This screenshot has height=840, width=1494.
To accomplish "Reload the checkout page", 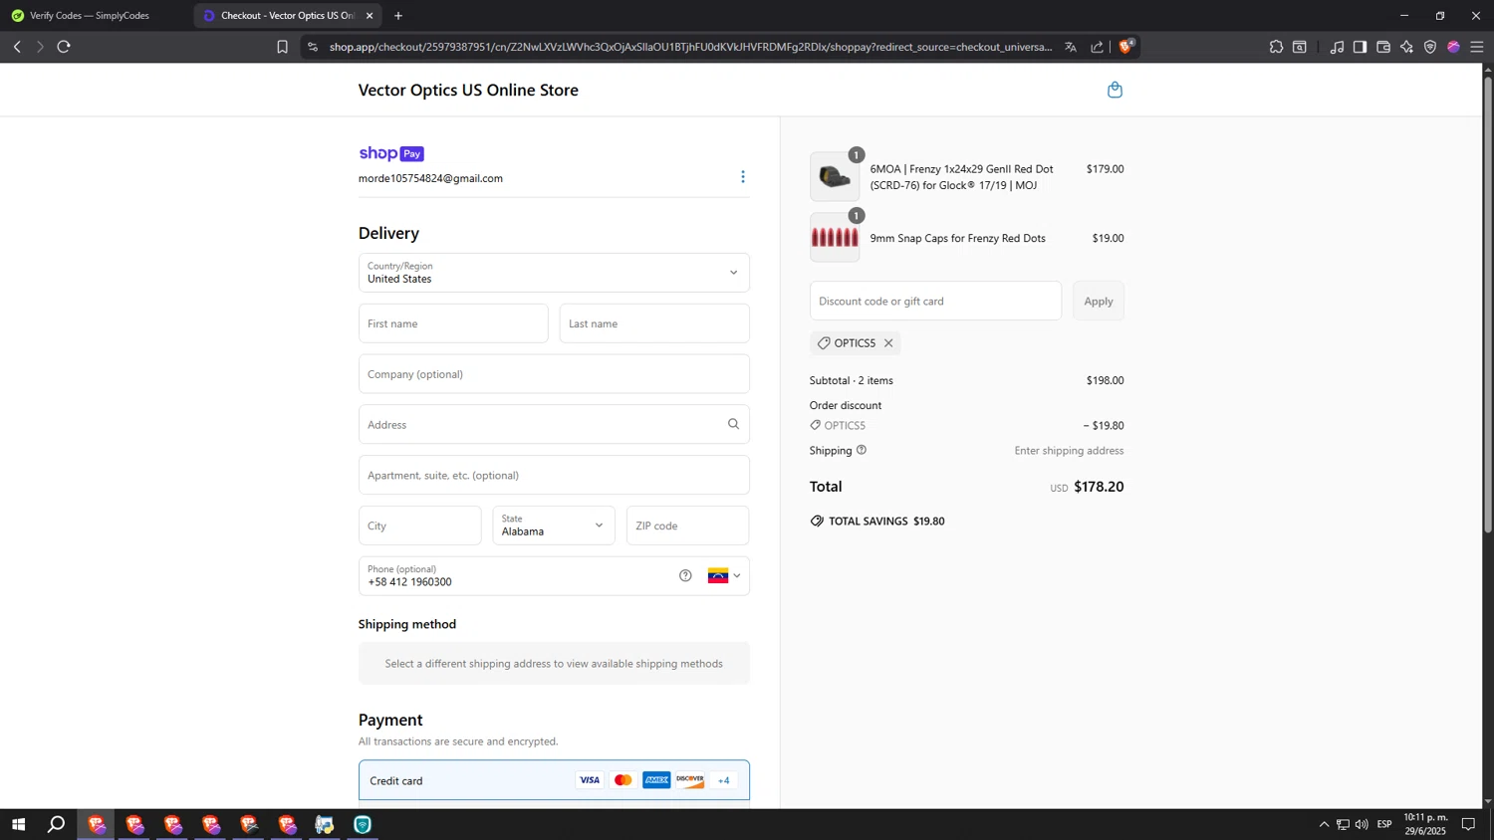I will (x=64, y=47).
